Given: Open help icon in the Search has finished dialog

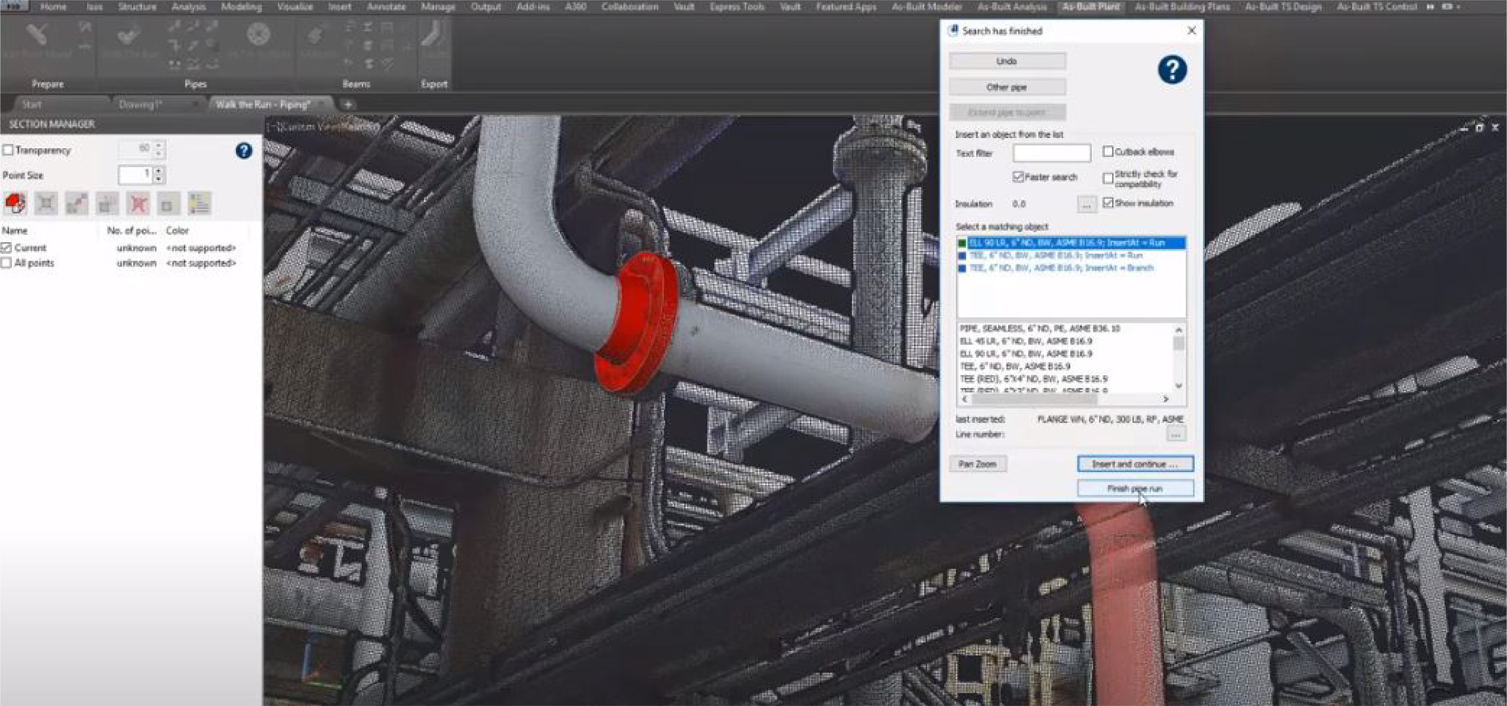Looking at the screenshot, I should [1172, 70].
